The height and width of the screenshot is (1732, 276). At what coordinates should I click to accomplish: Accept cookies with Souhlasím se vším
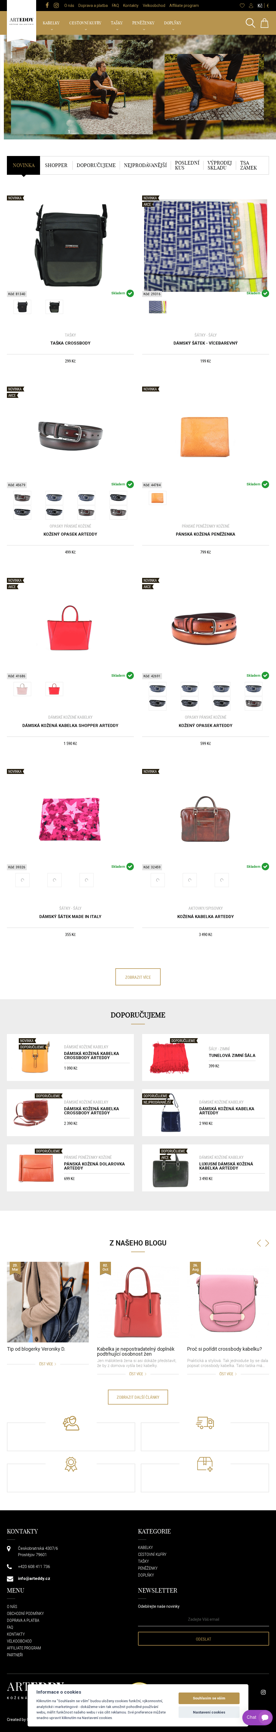(209, 1698)
